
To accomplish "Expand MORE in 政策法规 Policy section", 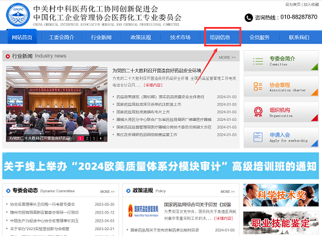I will [227, 192].
